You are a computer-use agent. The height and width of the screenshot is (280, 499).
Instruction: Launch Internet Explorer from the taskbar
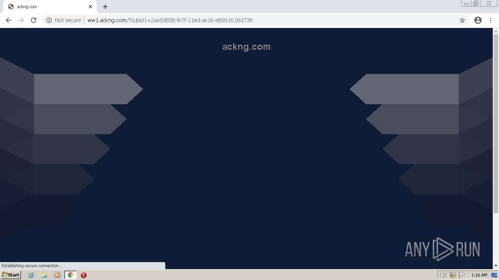[31, 275]
